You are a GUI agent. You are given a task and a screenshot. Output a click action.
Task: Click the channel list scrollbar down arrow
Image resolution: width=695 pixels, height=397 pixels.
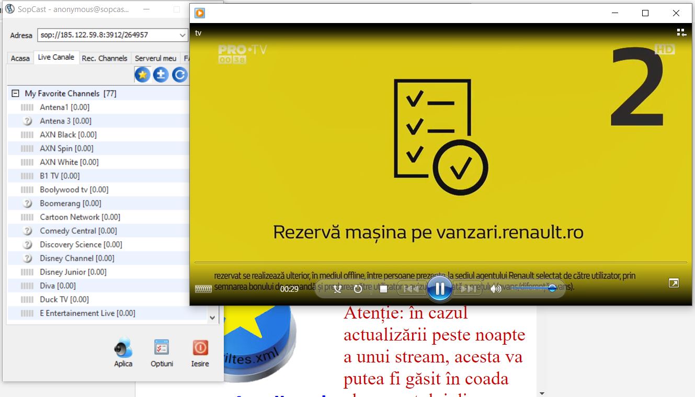[x=212, y=317]
